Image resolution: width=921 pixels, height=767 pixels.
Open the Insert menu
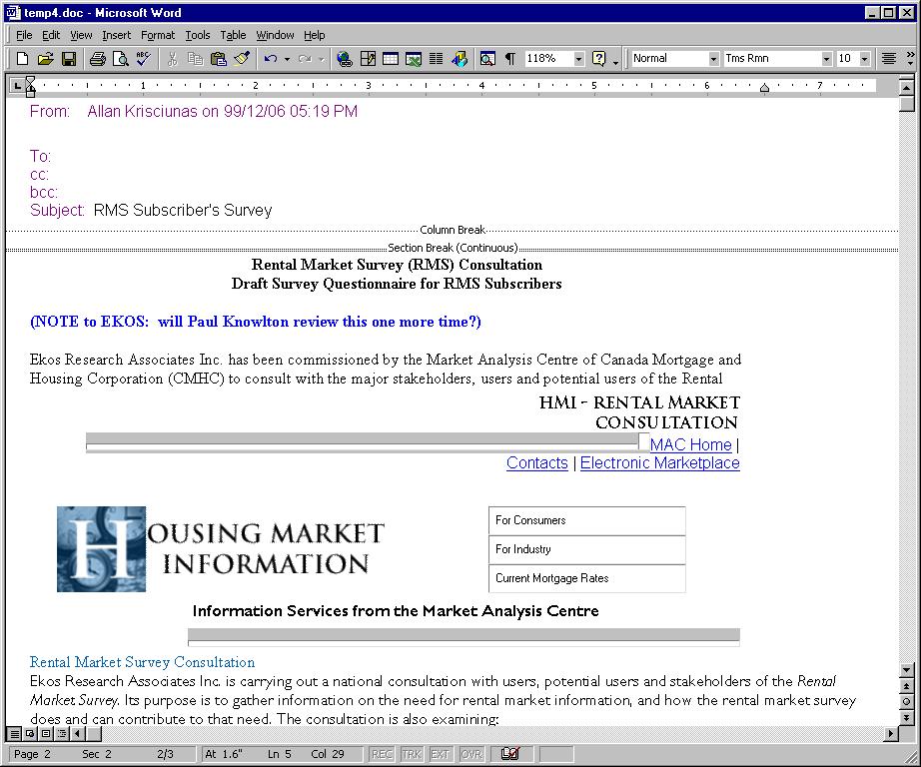click(116, 35)
